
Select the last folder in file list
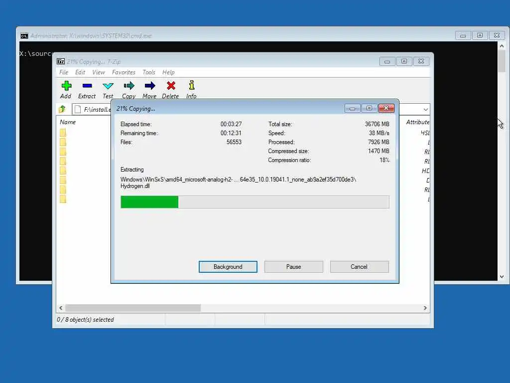point(63,199)
